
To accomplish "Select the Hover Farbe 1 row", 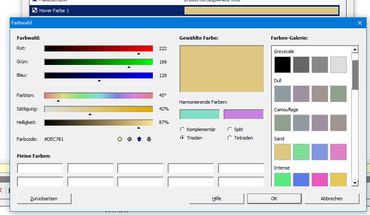I will pos(106,11).
